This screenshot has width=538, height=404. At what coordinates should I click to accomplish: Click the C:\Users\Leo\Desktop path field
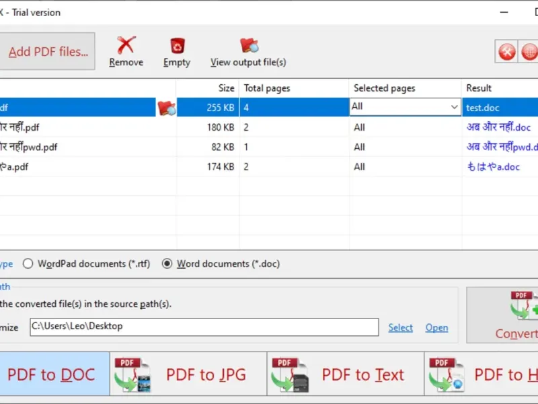click(x=204, y=327)
